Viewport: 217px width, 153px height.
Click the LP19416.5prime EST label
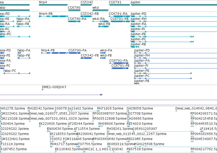pos(208,129)
